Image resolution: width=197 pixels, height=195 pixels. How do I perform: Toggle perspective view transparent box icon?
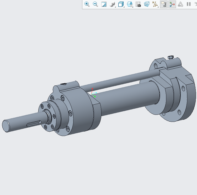(x=147, y=4)
